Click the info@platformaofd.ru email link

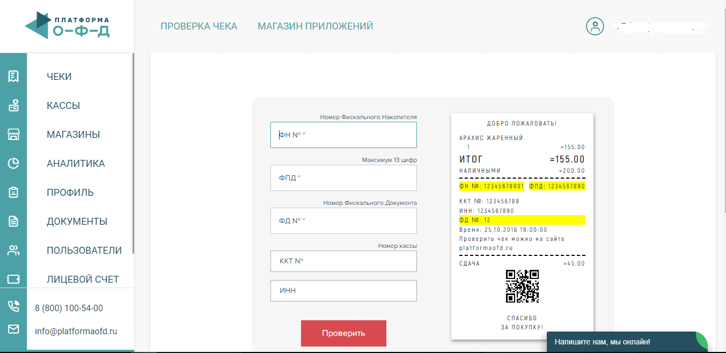pyautogui.click(x=76, y=331)
